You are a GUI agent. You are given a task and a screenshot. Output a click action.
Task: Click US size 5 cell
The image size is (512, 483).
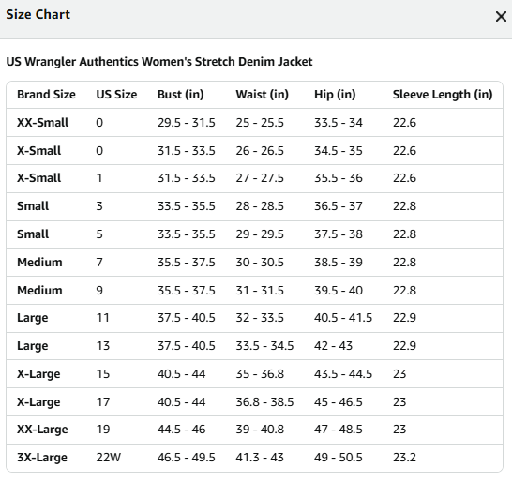[99, 234]
